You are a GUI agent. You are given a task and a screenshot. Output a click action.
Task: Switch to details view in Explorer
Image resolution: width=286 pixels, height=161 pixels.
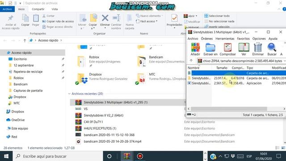(x=277, y=148)
